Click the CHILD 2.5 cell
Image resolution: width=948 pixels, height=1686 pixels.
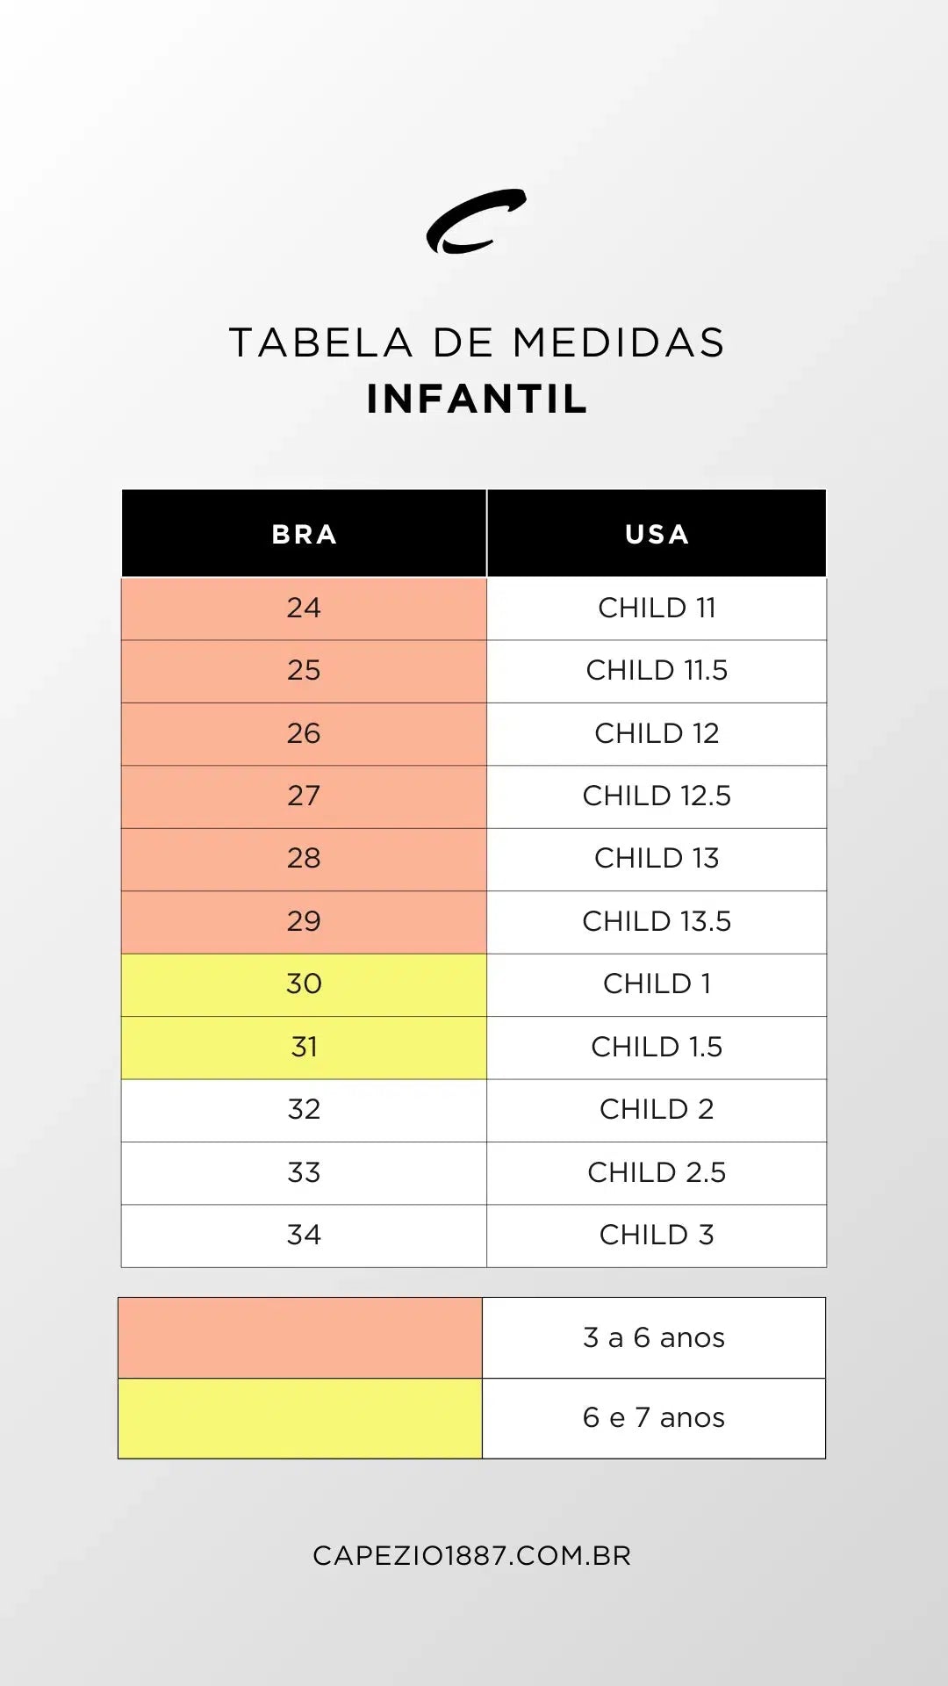(657, 1172)
